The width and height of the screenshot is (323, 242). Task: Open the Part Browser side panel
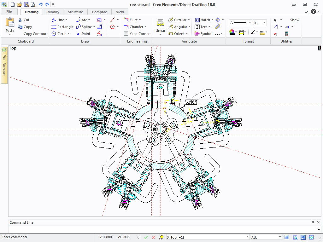pos(4,65)
